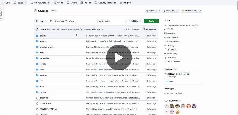Open the Add file dropdown
Viewport: 238px width, 115px height.
click(x=136, y=21)
